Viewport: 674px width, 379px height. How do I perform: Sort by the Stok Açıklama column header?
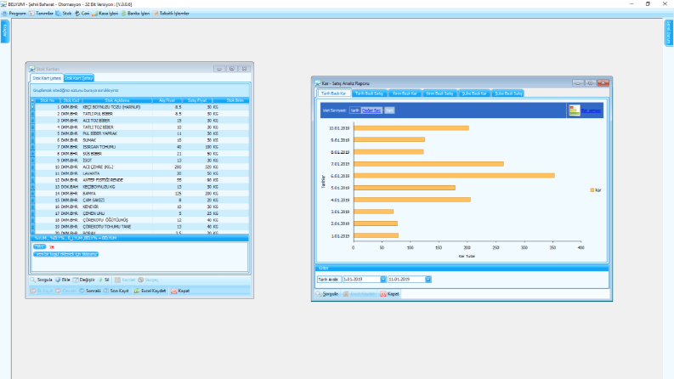[x=117, y=100]
